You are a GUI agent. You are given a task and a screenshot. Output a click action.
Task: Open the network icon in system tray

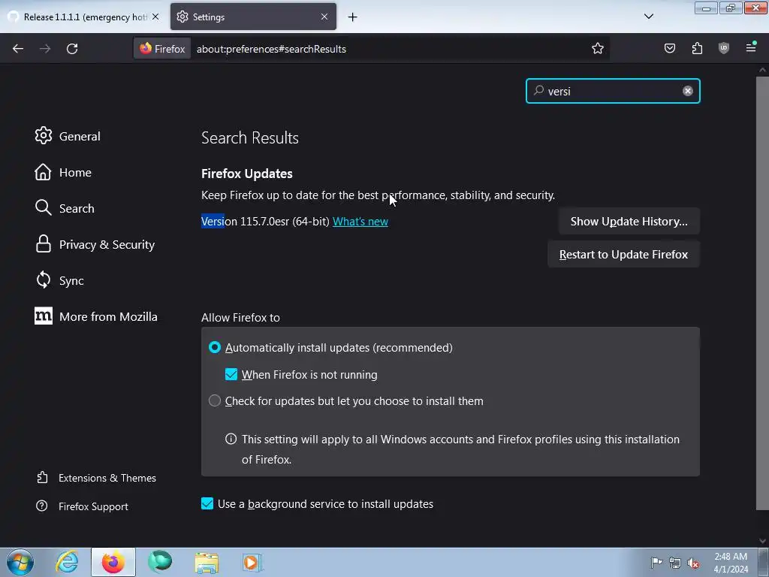click(675, 563)
